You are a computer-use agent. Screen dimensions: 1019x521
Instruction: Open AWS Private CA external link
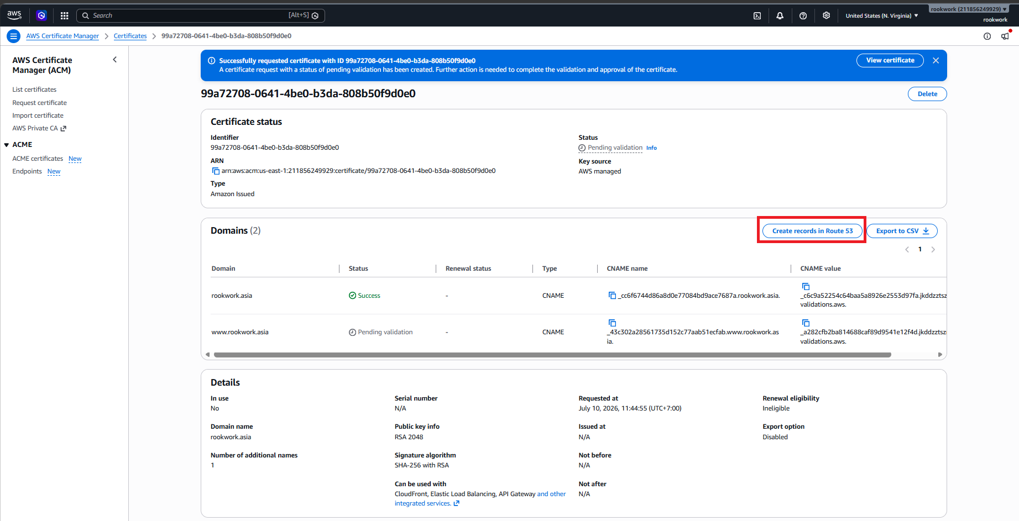[39, 128]
